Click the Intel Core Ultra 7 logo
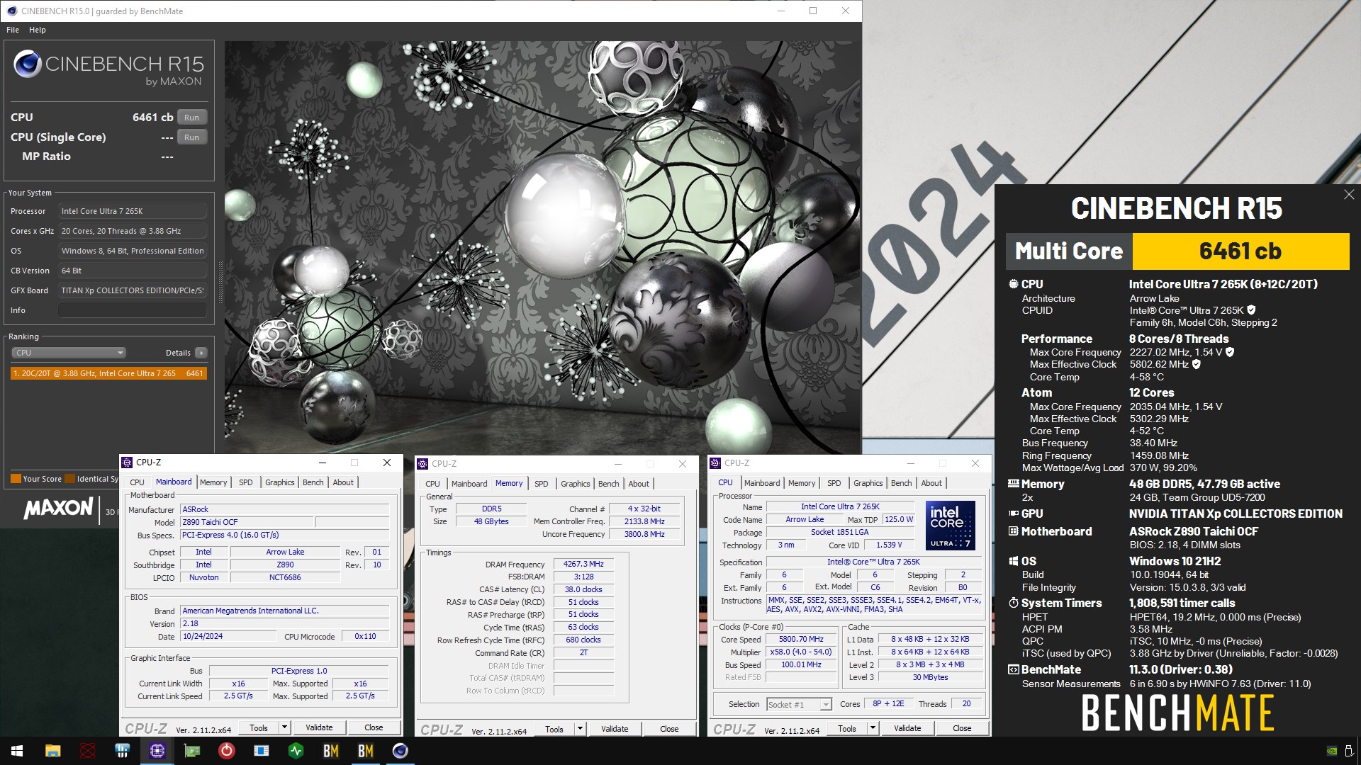The width and height of the screenshot is (1361, 765). 951,526
